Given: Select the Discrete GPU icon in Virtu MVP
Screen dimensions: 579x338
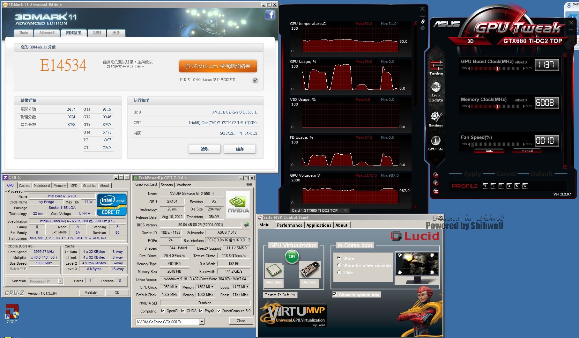Looking at the screenshot, I should tap(309, 270).
